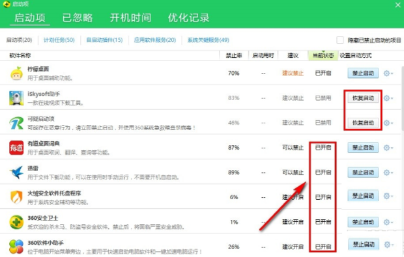Select 启动项(20) sub-tab
This screenshot has height=257, width=404.
point(19,40)
